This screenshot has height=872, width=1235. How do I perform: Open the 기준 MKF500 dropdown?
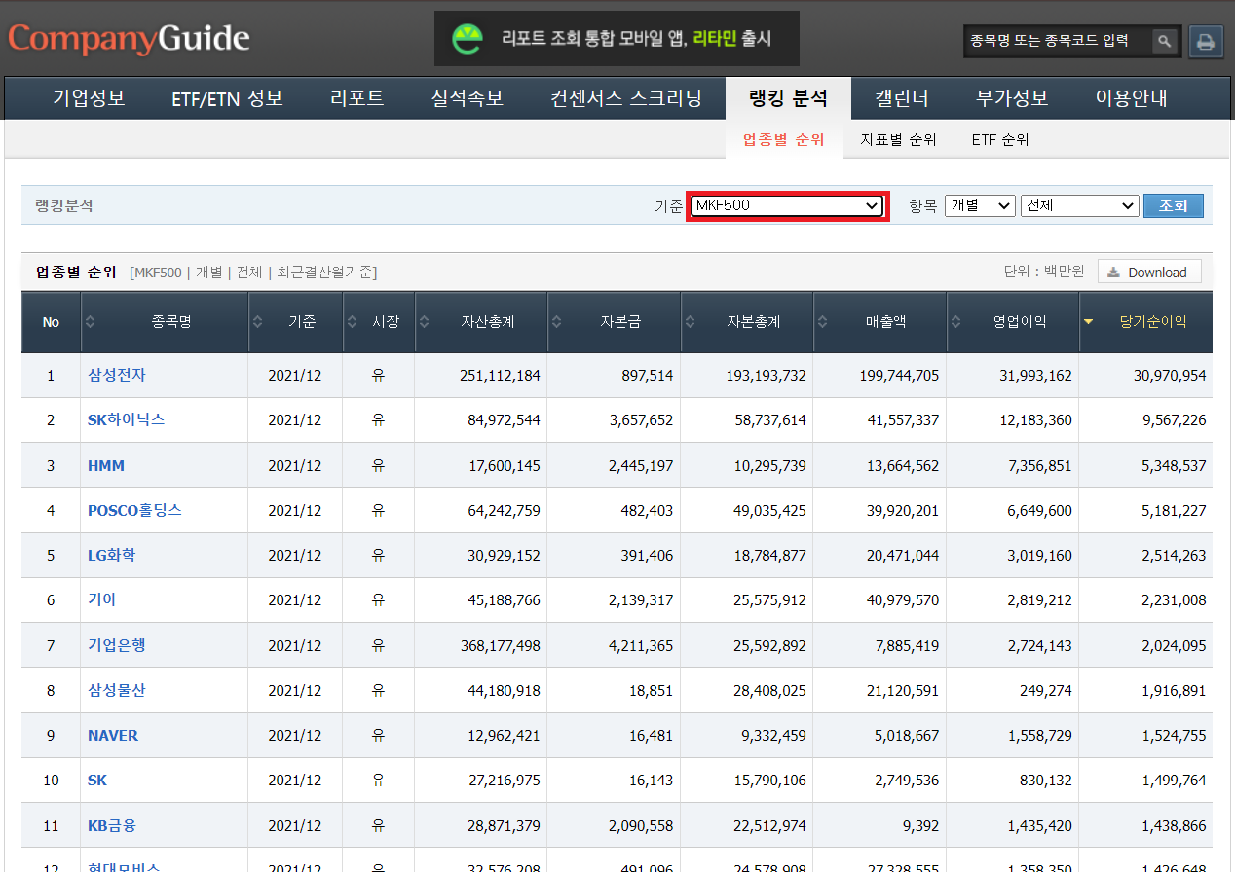point(787,205)
